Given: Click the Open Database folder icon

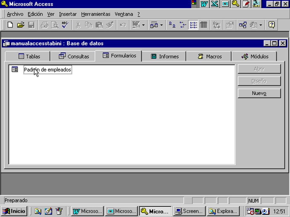Looking at the screenshot, I should 21,25.
